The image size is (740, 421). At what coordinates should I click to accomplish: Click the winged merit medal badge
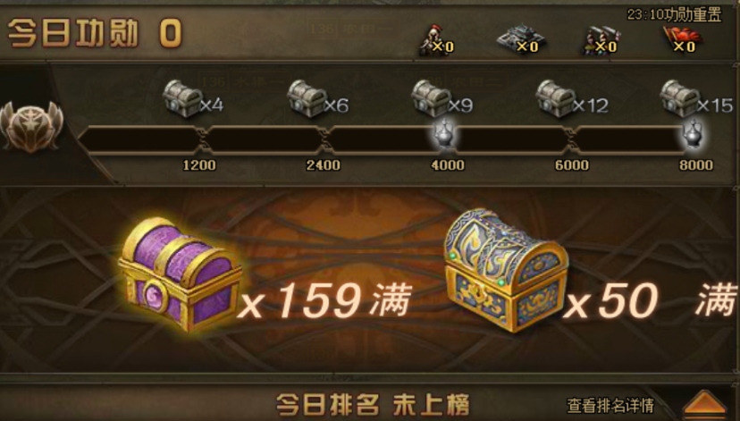point(31,127)
